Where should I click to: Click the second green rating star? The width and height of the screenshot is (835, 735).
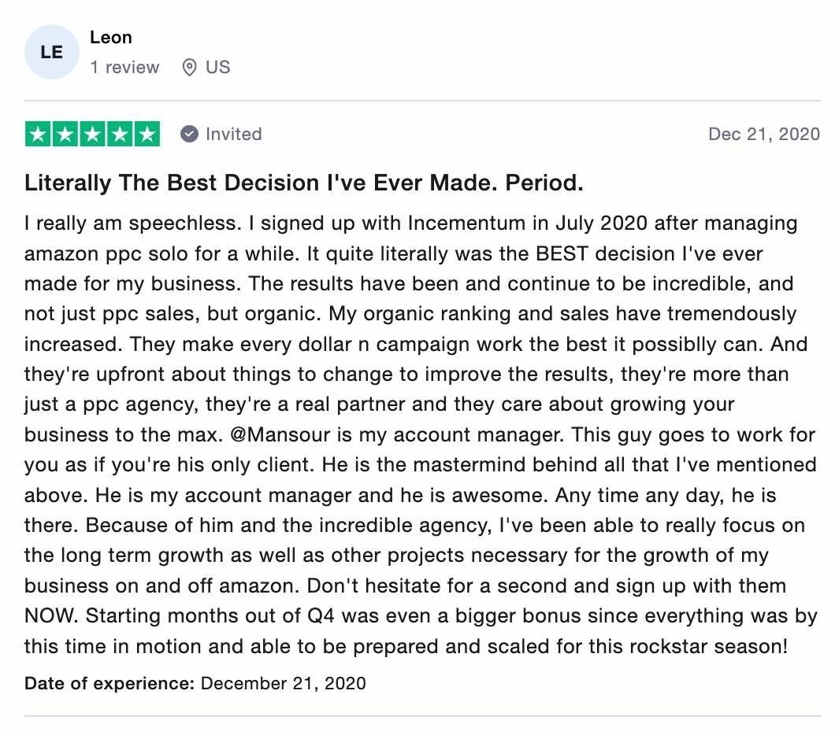65,134
